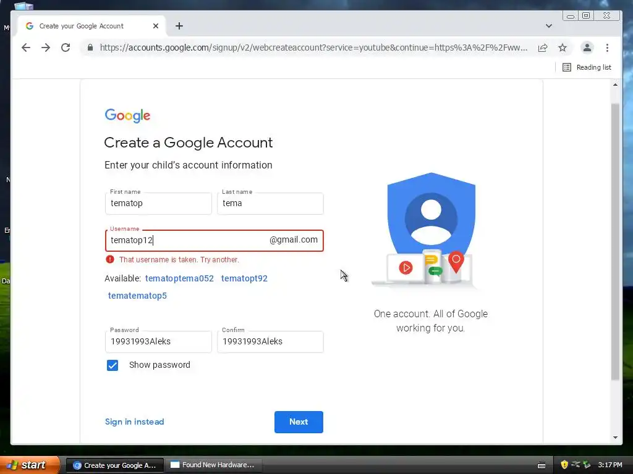Focus the Password field
This screenshot has width=633, height=474.
(158, 342)
